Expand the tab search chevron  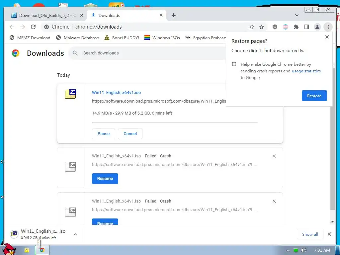pyautogui.click(x=297, y=15)
